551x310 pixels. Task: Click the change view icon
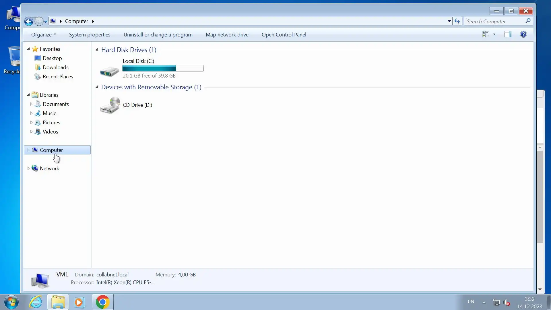pos(486,34)
